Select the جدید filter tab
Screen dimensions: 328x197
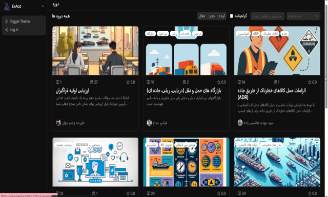click(212, 16)
